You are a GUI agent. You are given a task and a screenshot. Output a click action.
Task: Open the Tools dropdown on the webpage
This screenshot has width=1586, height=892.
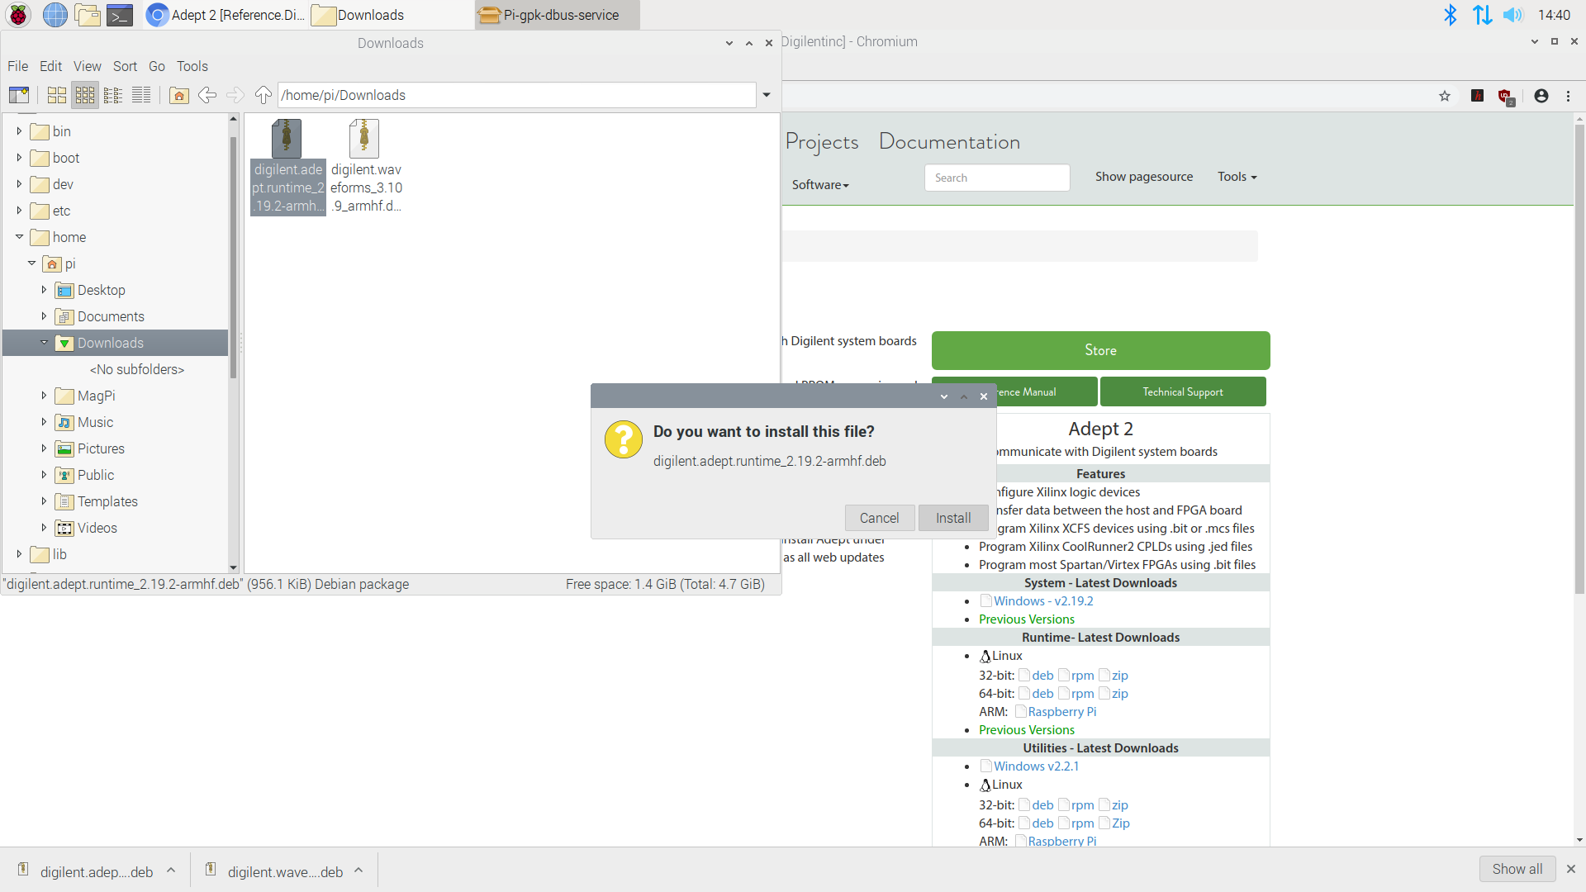[1237, 177]
